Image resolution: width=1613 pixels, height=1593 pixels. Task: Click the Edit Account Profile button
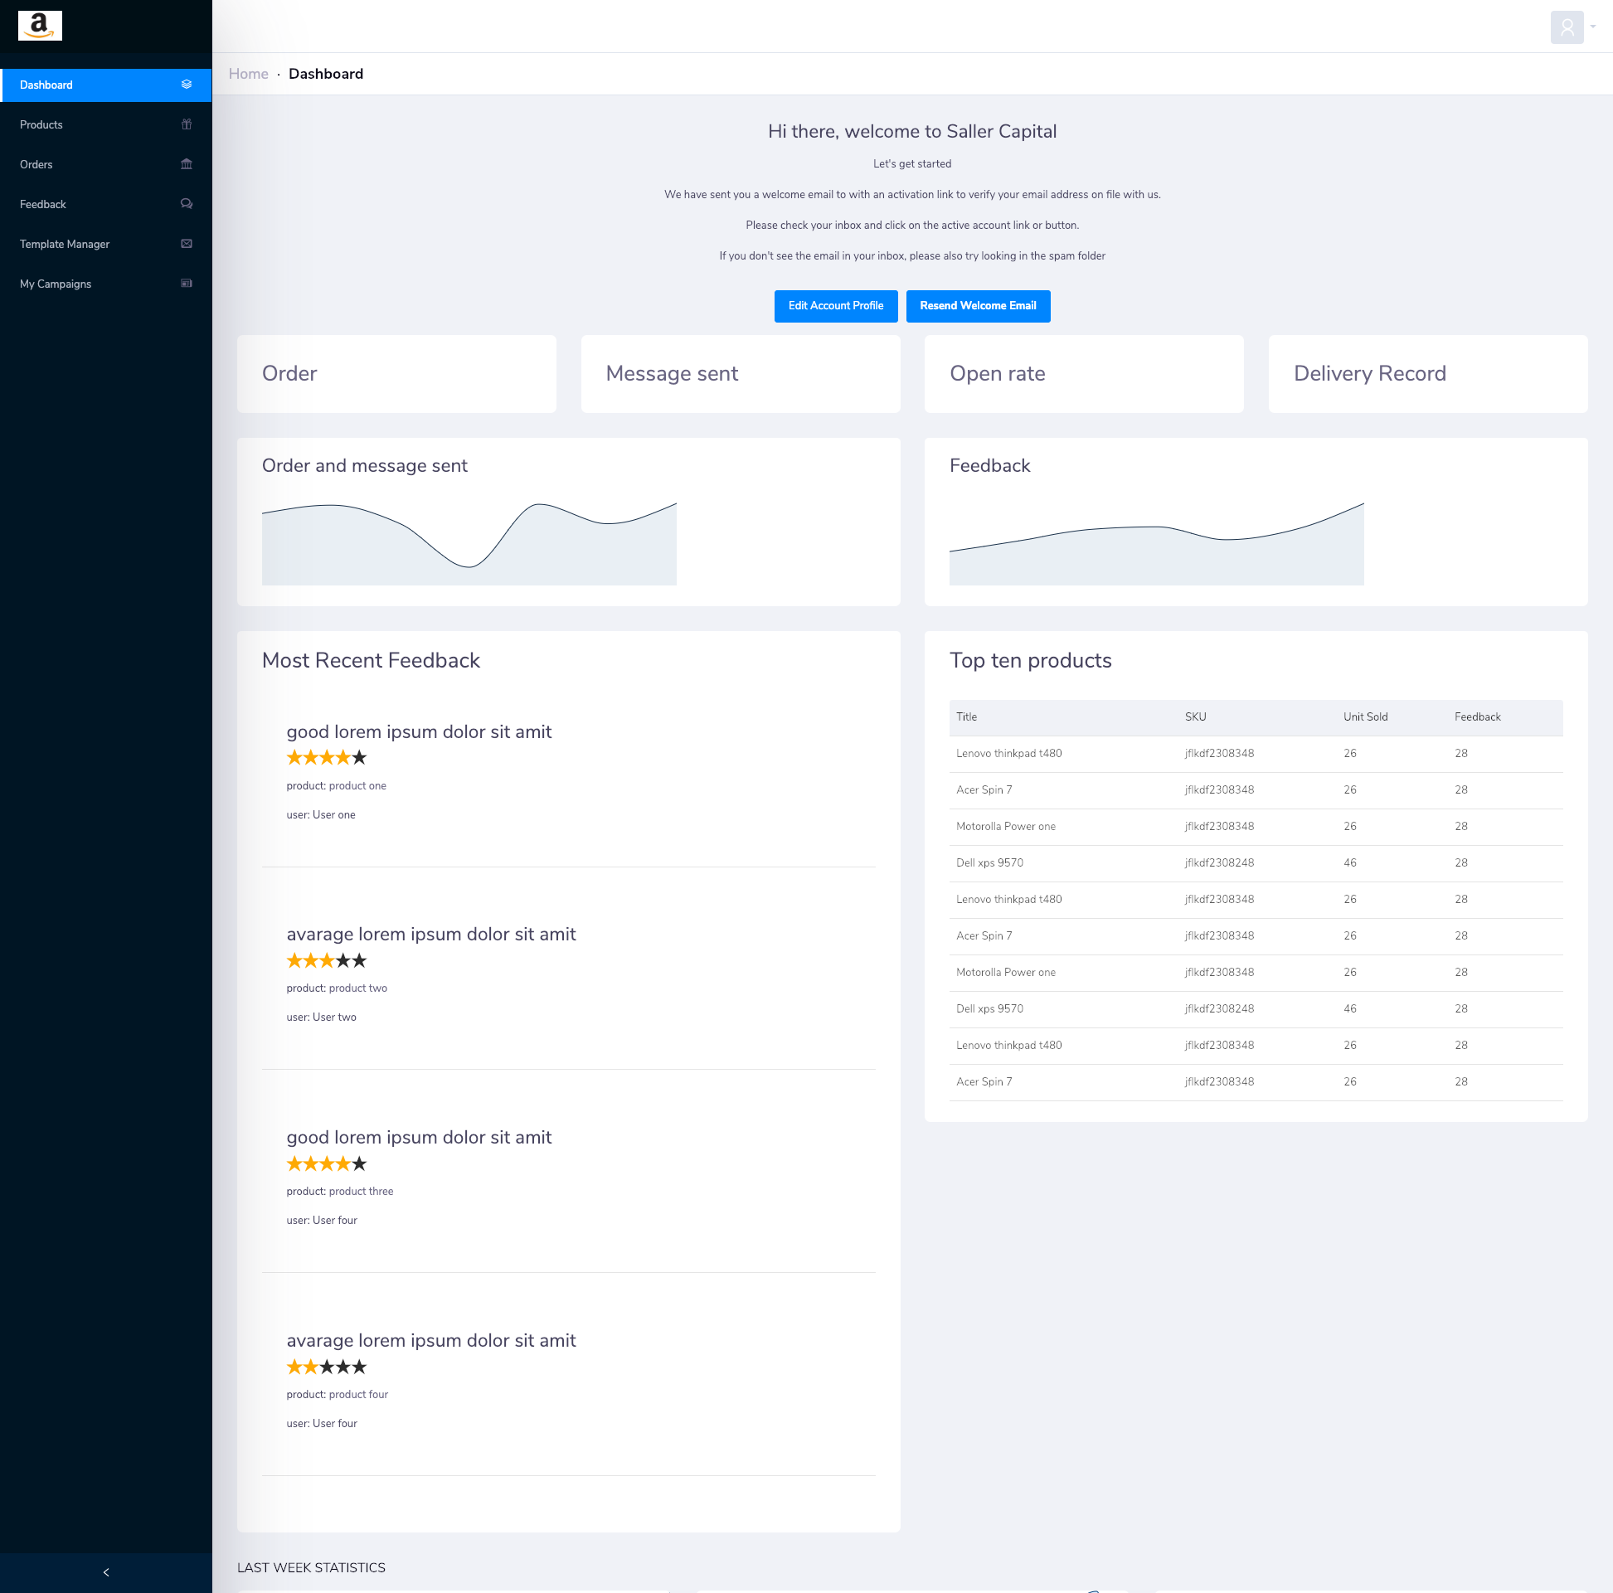835,305
